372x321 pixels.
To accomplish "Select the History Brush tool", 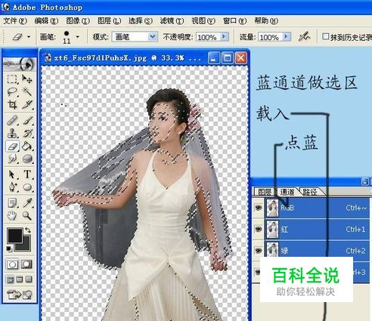I will click(27, 133).
